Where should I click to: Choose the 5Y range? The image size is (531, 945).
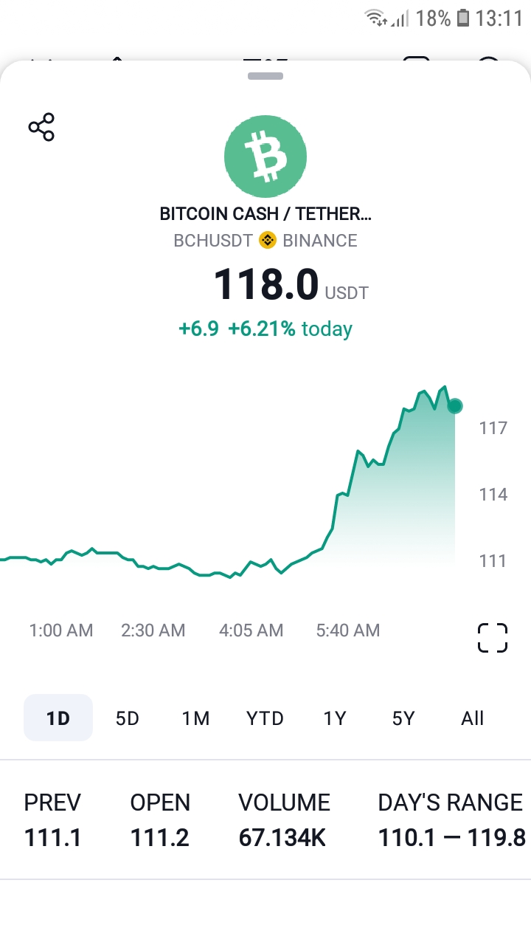pyautogui.click(x=403, y=718)
